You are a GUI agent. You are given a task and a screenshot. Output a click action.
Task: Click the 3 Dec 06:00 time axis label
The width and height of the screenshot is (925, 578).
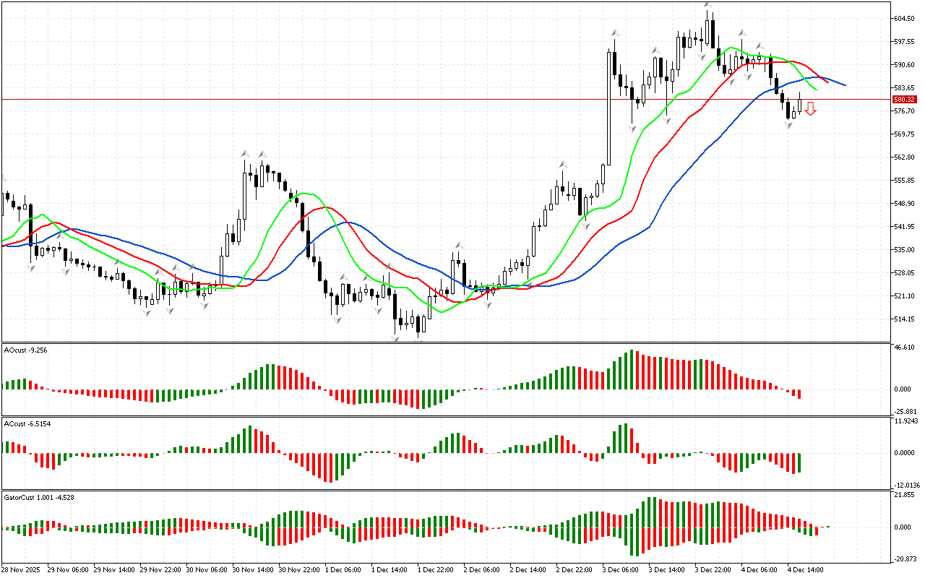[619, 569]
